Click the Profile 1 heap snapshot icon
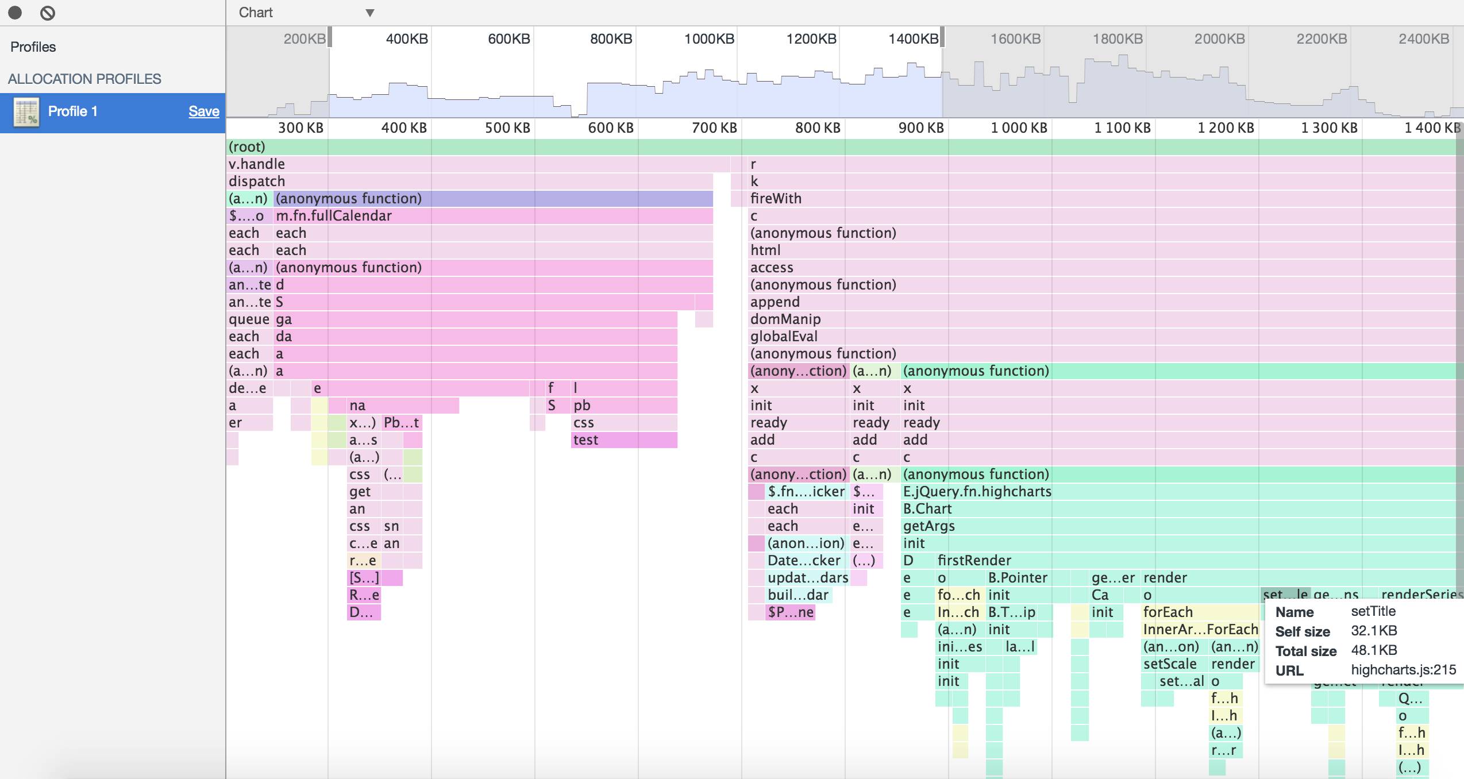Screen dimensions: 1464x779 pyautogui.click(x=26, y=112)
